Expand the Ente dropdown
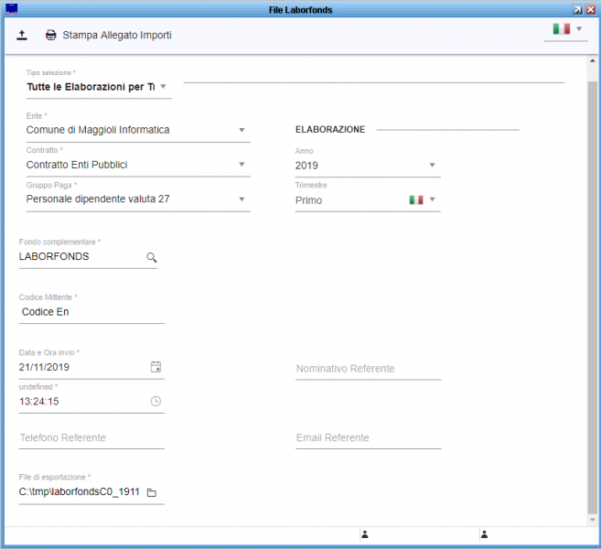This screenshot has width=601, height=549. pos(241,130)
